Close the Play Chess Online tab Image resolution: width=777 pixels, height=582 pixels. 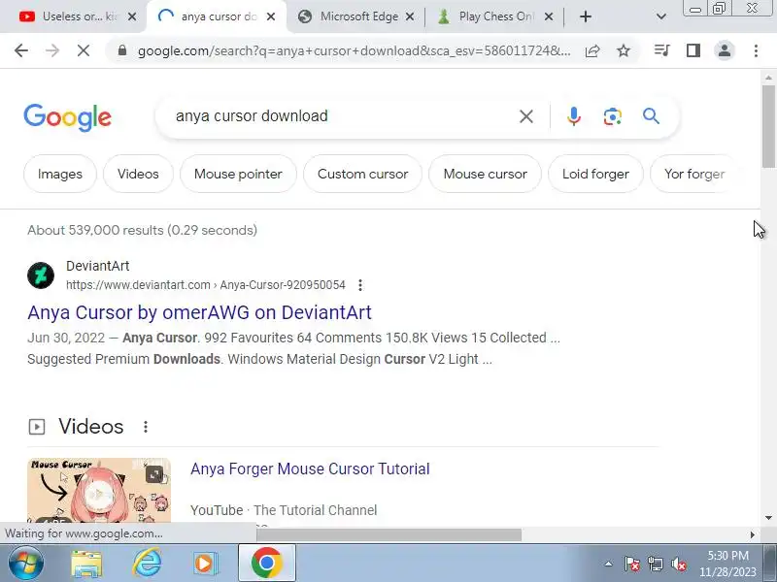coord(549,16)
